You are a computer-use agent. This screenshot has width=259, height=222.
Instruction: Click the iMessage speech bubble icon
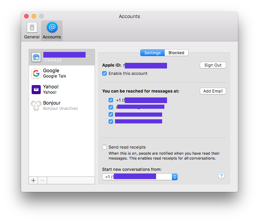pos(36,57)
